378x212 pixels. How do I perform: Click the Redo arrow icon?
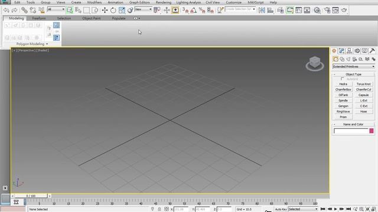[x=14, y=10]
